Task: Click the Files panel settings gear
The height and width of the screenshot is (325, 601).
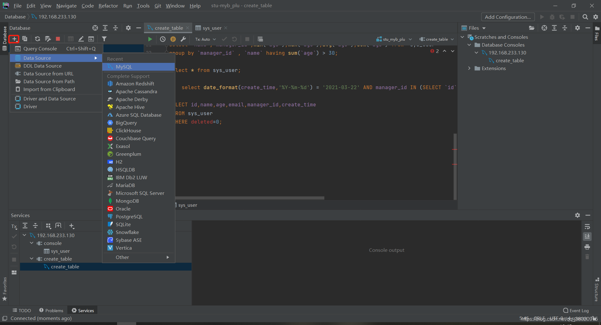Action: coord(578,28)
